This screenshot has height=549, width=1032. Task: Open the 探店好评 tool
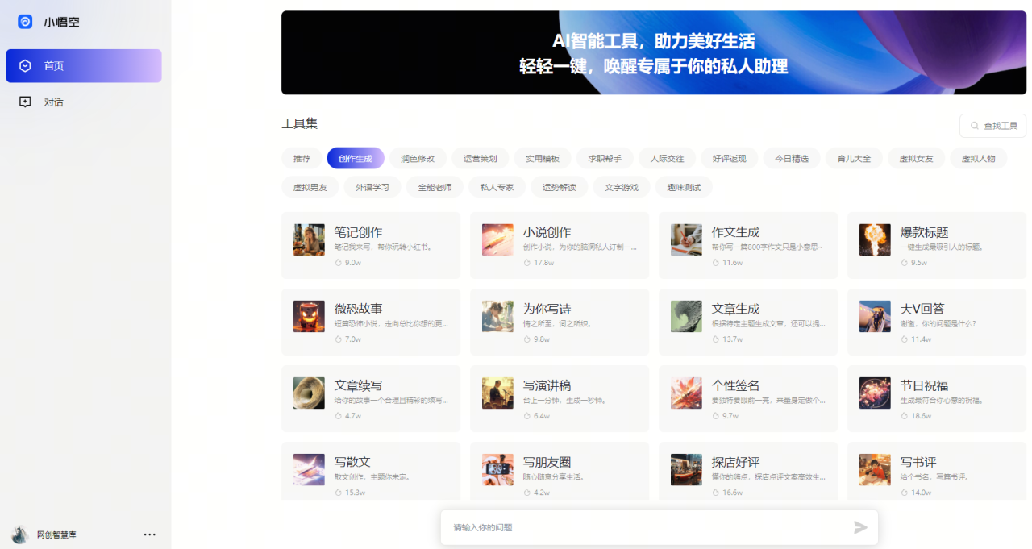747,472
